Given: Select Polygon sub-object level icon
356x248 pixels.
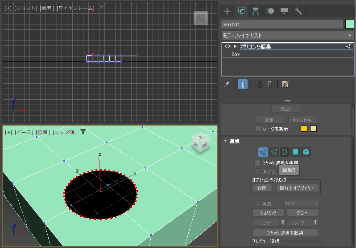Looking at the screenshot, I should (x=295, y=152).
